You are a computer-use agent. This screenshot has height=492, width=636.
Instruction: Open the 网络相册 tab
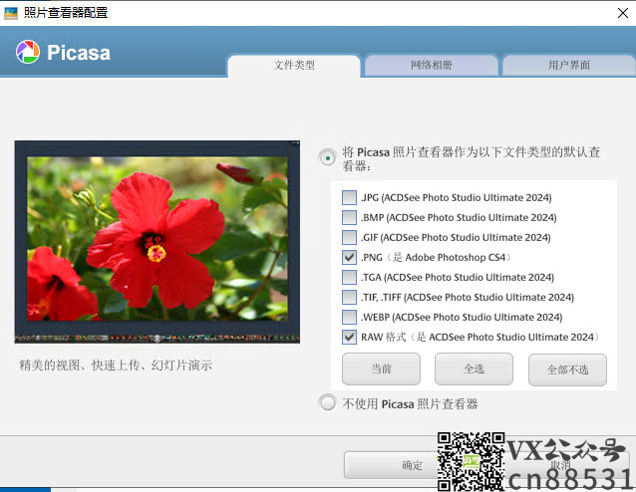pos(432,66)
